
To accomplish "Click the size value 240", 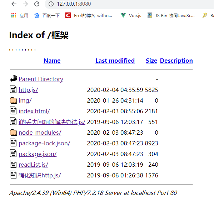I will click(x=153, y=165).
